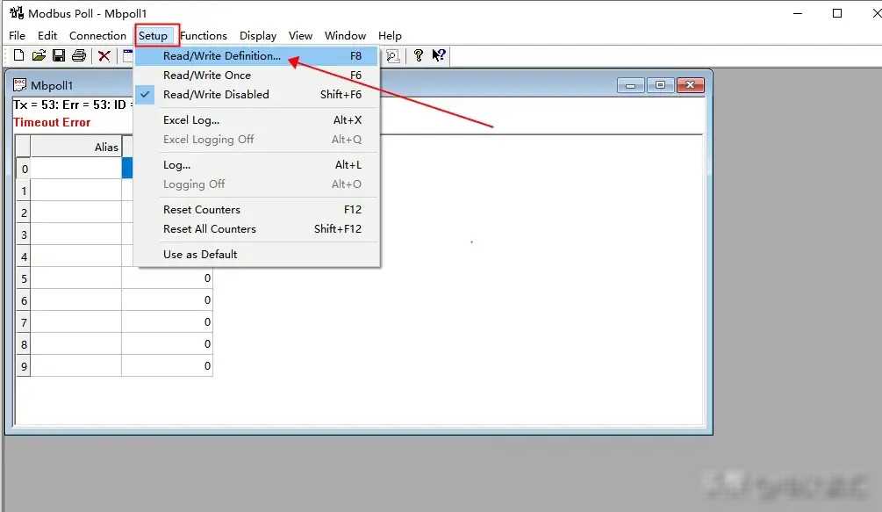The image size is (882, 512).
Task: Open the Connection menu
Action: (x=97, y=35)
